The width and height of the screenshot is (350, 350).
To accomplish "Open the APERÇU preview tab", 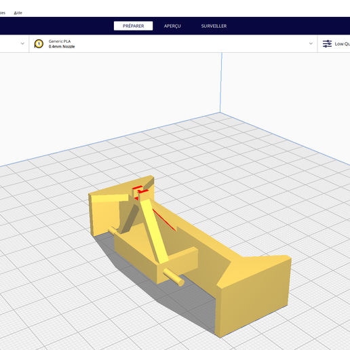I will point(172,26).
